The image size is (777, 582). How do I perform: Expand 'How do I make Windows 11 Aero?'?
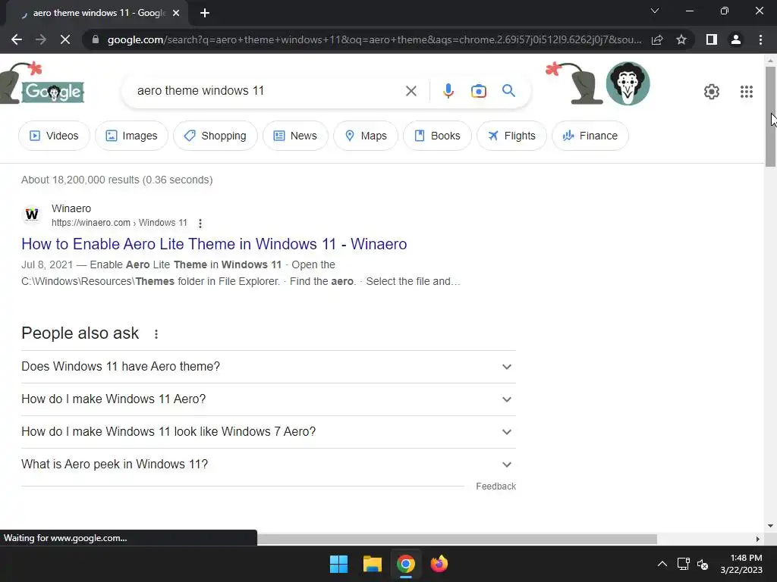coord(269,399)
